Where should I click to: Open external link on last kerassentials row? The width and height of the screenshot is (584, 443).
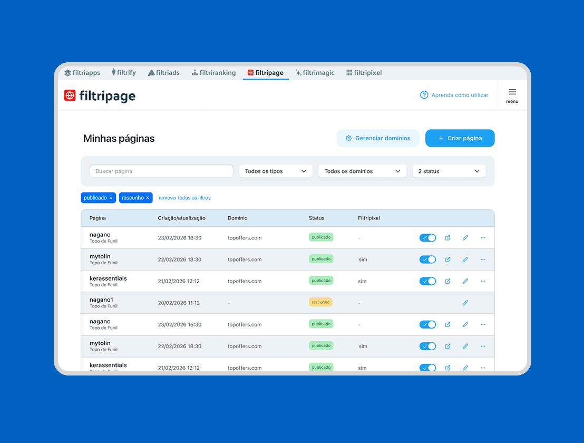point(447,368)
